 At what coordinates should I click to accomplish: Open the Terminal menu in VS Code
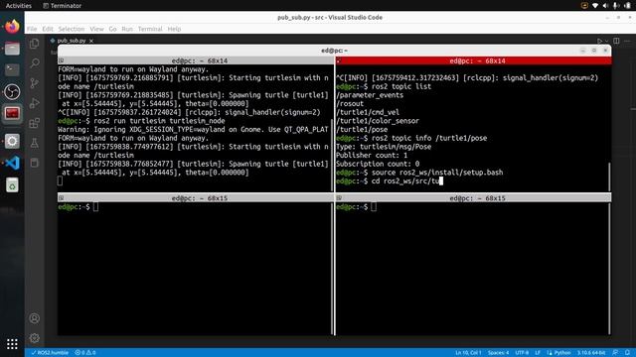(150, 29)
